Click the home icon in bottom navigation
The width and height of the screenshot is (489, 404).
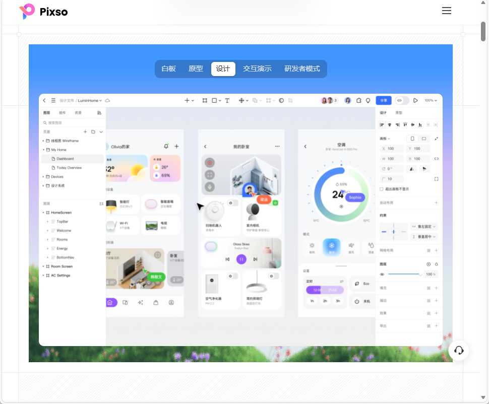click(111, 303)
